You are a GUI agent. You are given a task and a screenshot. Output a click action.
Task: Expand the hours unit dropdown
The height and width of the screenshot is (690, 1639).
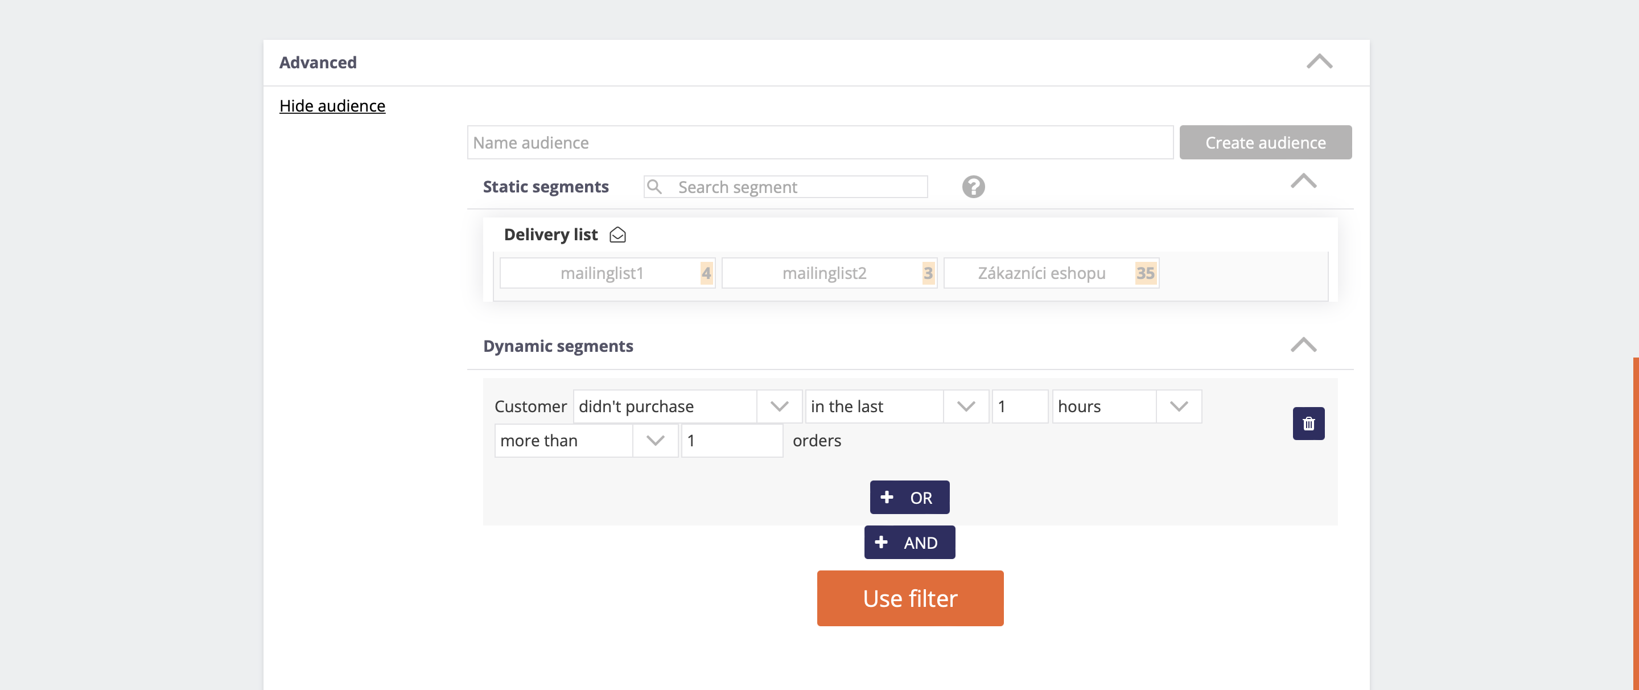click(x=1178, y=406)
